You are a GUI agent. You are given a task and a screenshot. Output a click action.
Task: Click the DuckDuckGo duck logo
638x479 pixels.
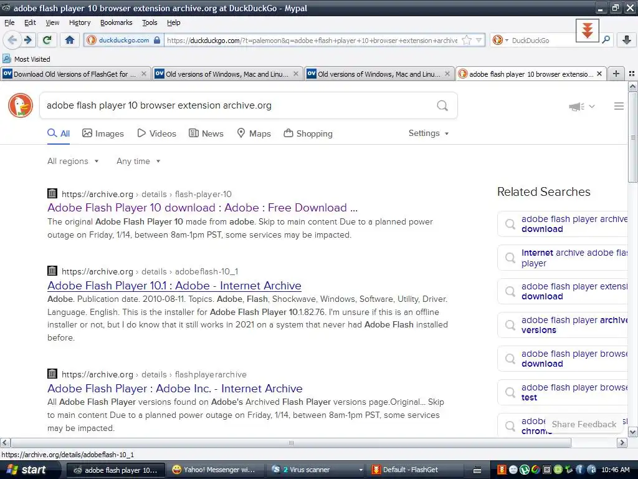(x=21, y=105)
